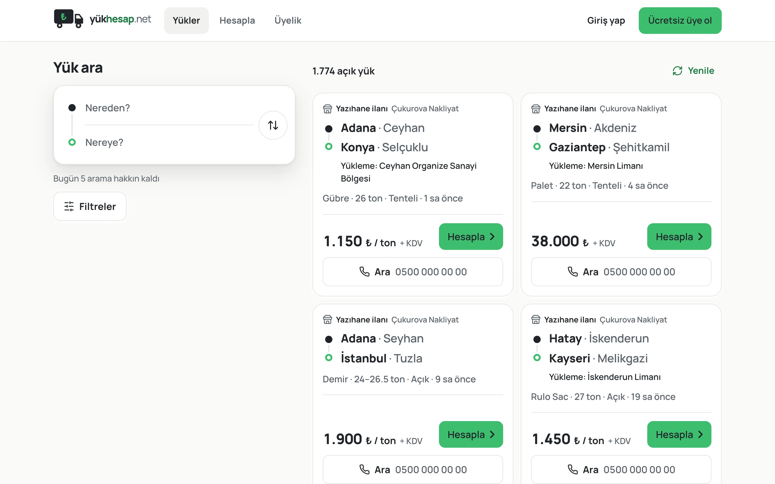Click the "1.450 ₺ / ton" price
The width and height of the screenshot is (775, 484).
click(x=568, y=439)
